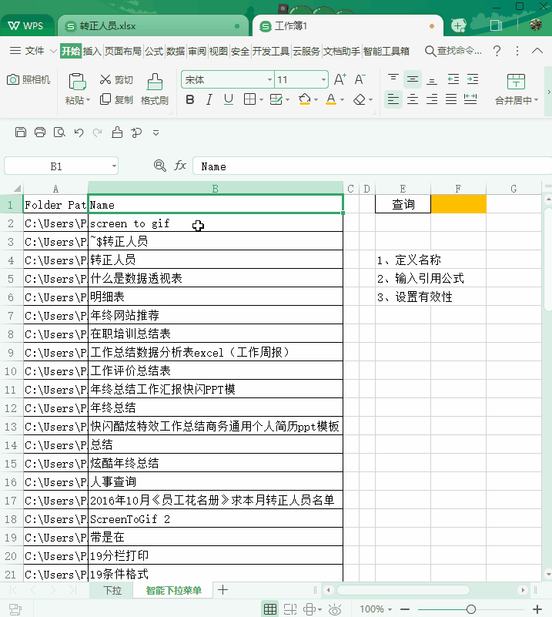Open the 插入 ribbon tab
The image size is (552, 617).
tap(92, 51)
